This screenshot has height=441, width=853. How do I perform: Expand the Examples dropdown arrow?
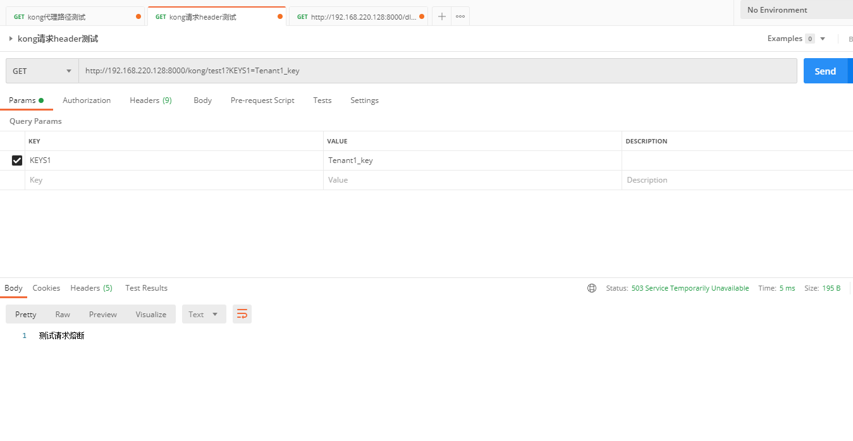pyautogui.click(x=823, y=39)
